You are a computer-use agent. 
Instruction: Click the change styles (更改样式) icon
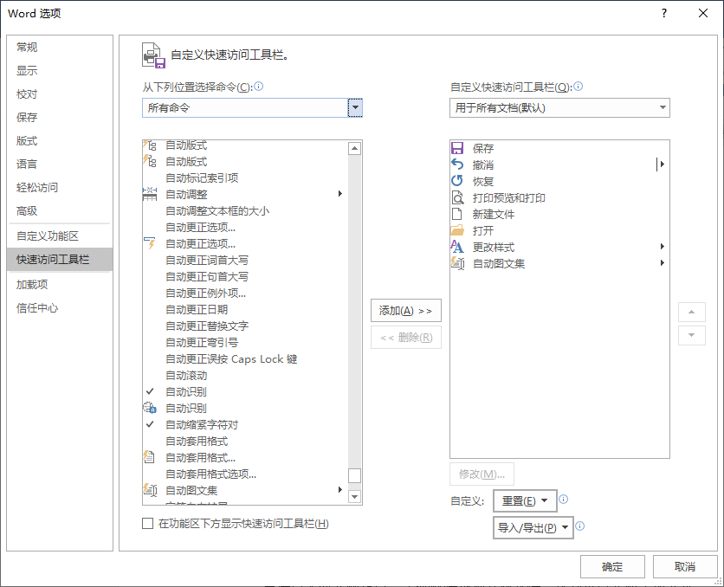[x=457, y=247]
